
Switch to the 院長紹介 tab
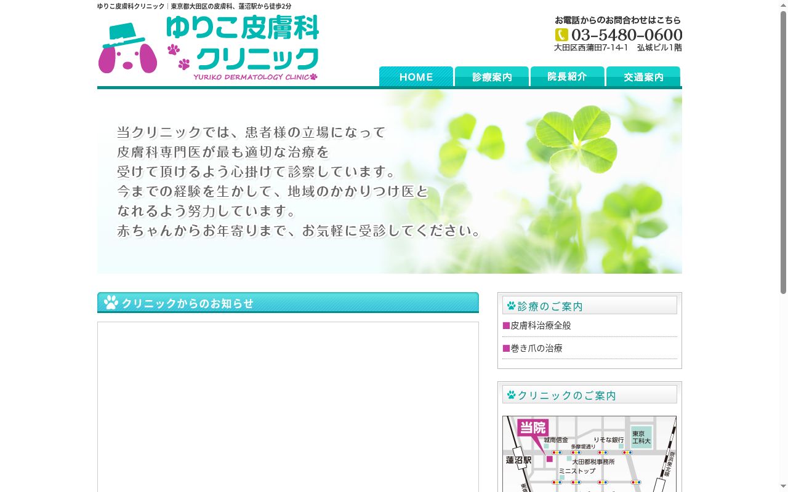point(568,76)
